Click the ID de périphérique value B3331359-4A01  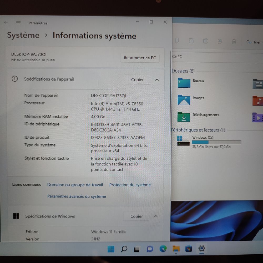pyautogui.click(x=117, y=127)
